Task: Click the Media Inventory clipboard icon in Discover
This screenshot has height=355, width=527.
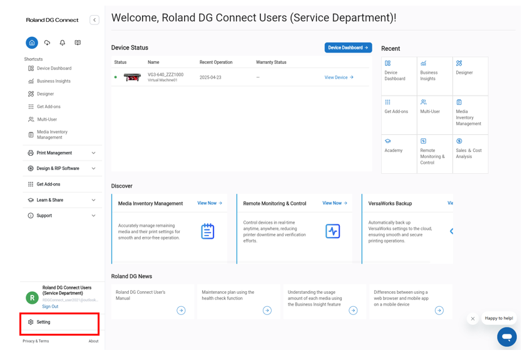Action: point(208,231)
